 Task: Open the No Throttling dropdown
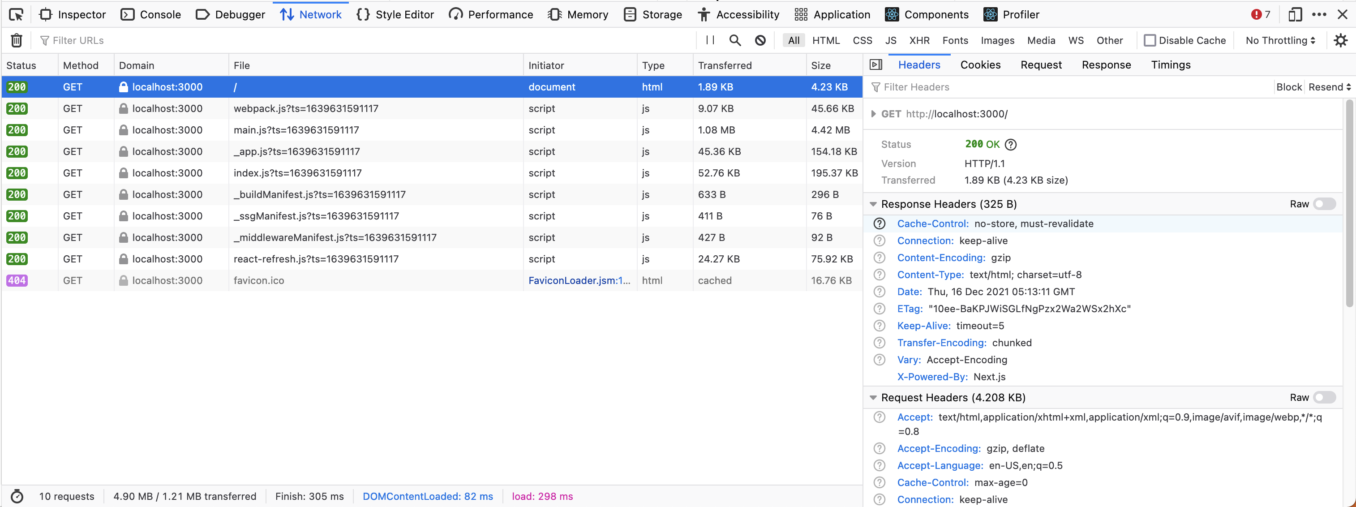pos(1279,40)
